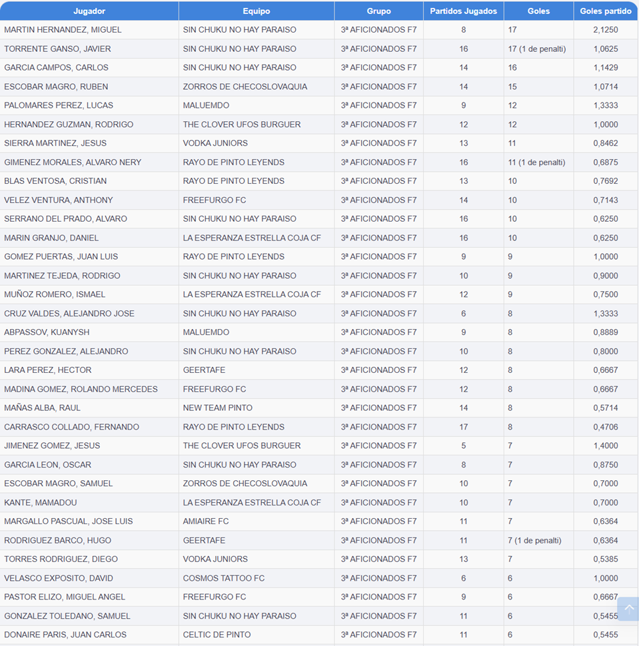Image resolution: width=639 pixels, height=646 pixels.
Task: Sort by Goles partido header
Action: (x=605, y=11)
